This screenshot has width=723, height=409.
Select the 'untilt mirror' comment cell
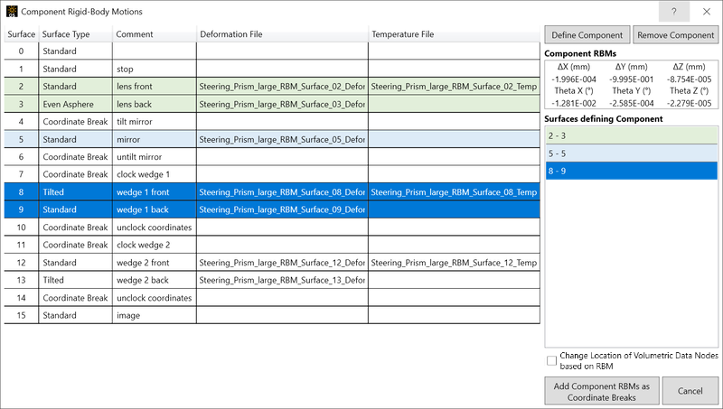click(155, 157)
